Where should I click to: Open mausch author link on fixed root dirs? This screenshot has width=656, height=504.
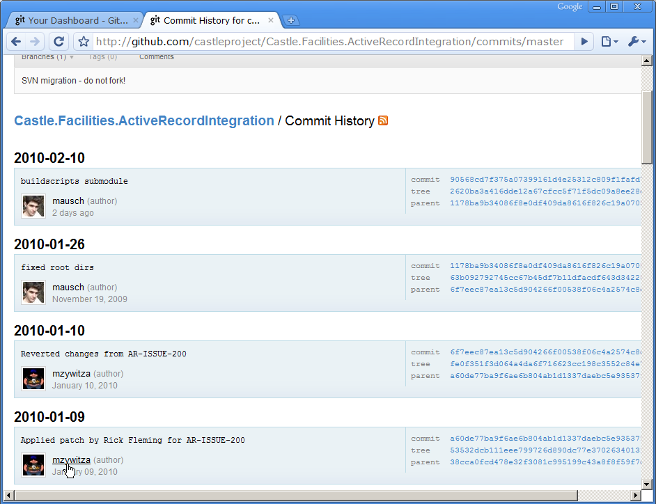[x=68, y=288]
